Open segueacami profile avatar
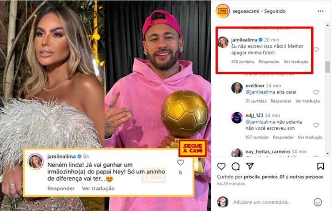332x211 pixels. 223,11
